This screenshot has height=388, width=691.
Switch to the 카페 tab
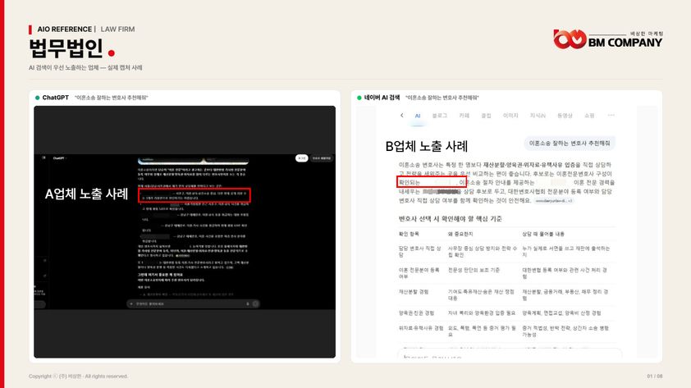point(464,116)
